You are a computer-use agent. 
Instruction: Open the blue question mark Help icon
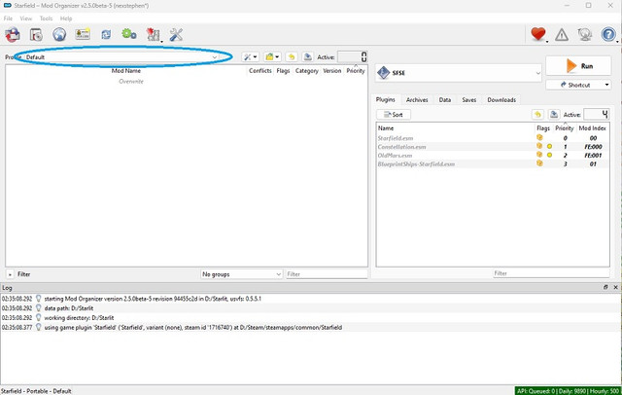click(x=608, y=34)
